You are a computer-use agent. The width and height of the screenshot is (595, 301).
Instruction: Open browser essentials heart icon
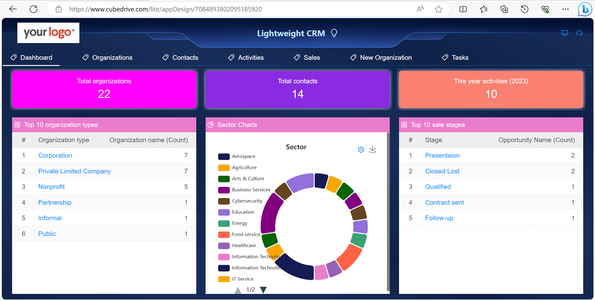click(x=545, y=9)
